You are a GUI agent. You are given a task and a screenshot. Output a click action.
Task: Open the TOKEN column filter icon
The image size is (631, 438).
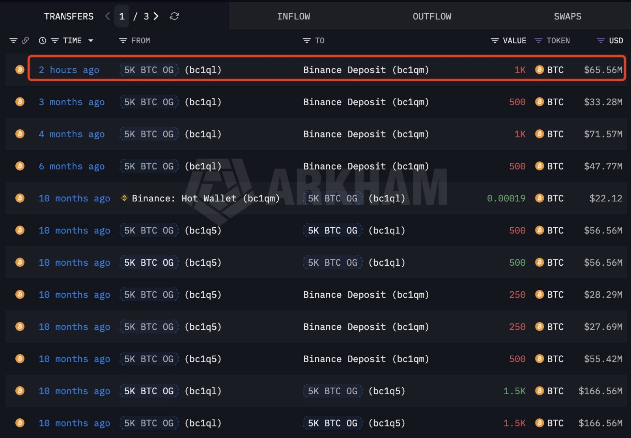(x=538, y=41)
